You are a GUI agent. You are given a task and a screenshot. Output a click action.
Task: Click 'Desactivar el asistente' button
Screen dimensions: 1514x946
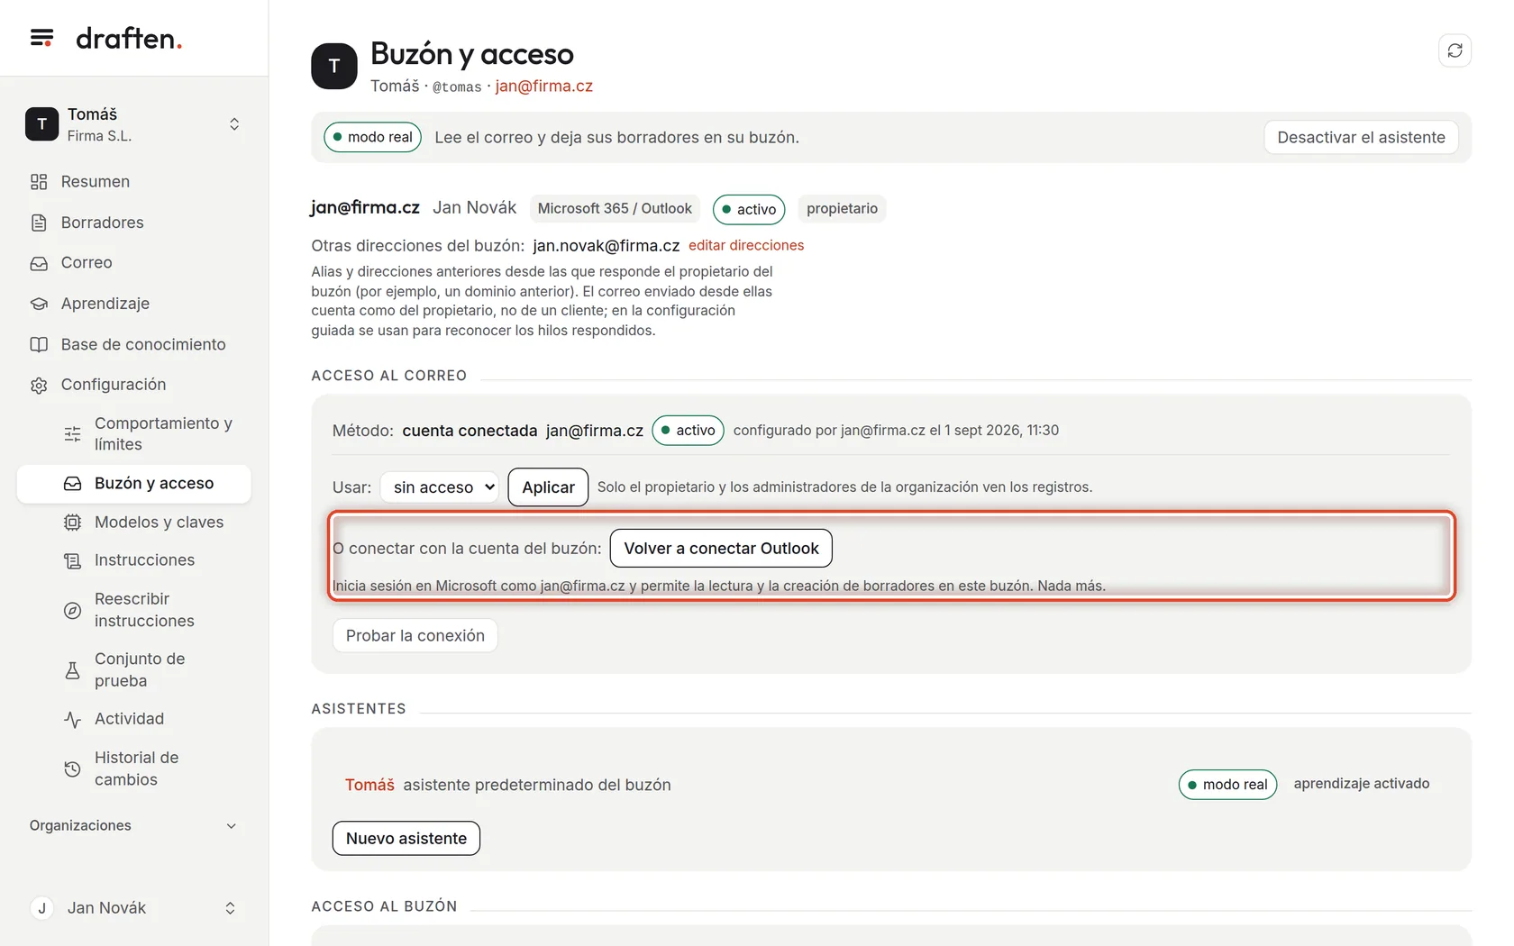coord(1361,138)
